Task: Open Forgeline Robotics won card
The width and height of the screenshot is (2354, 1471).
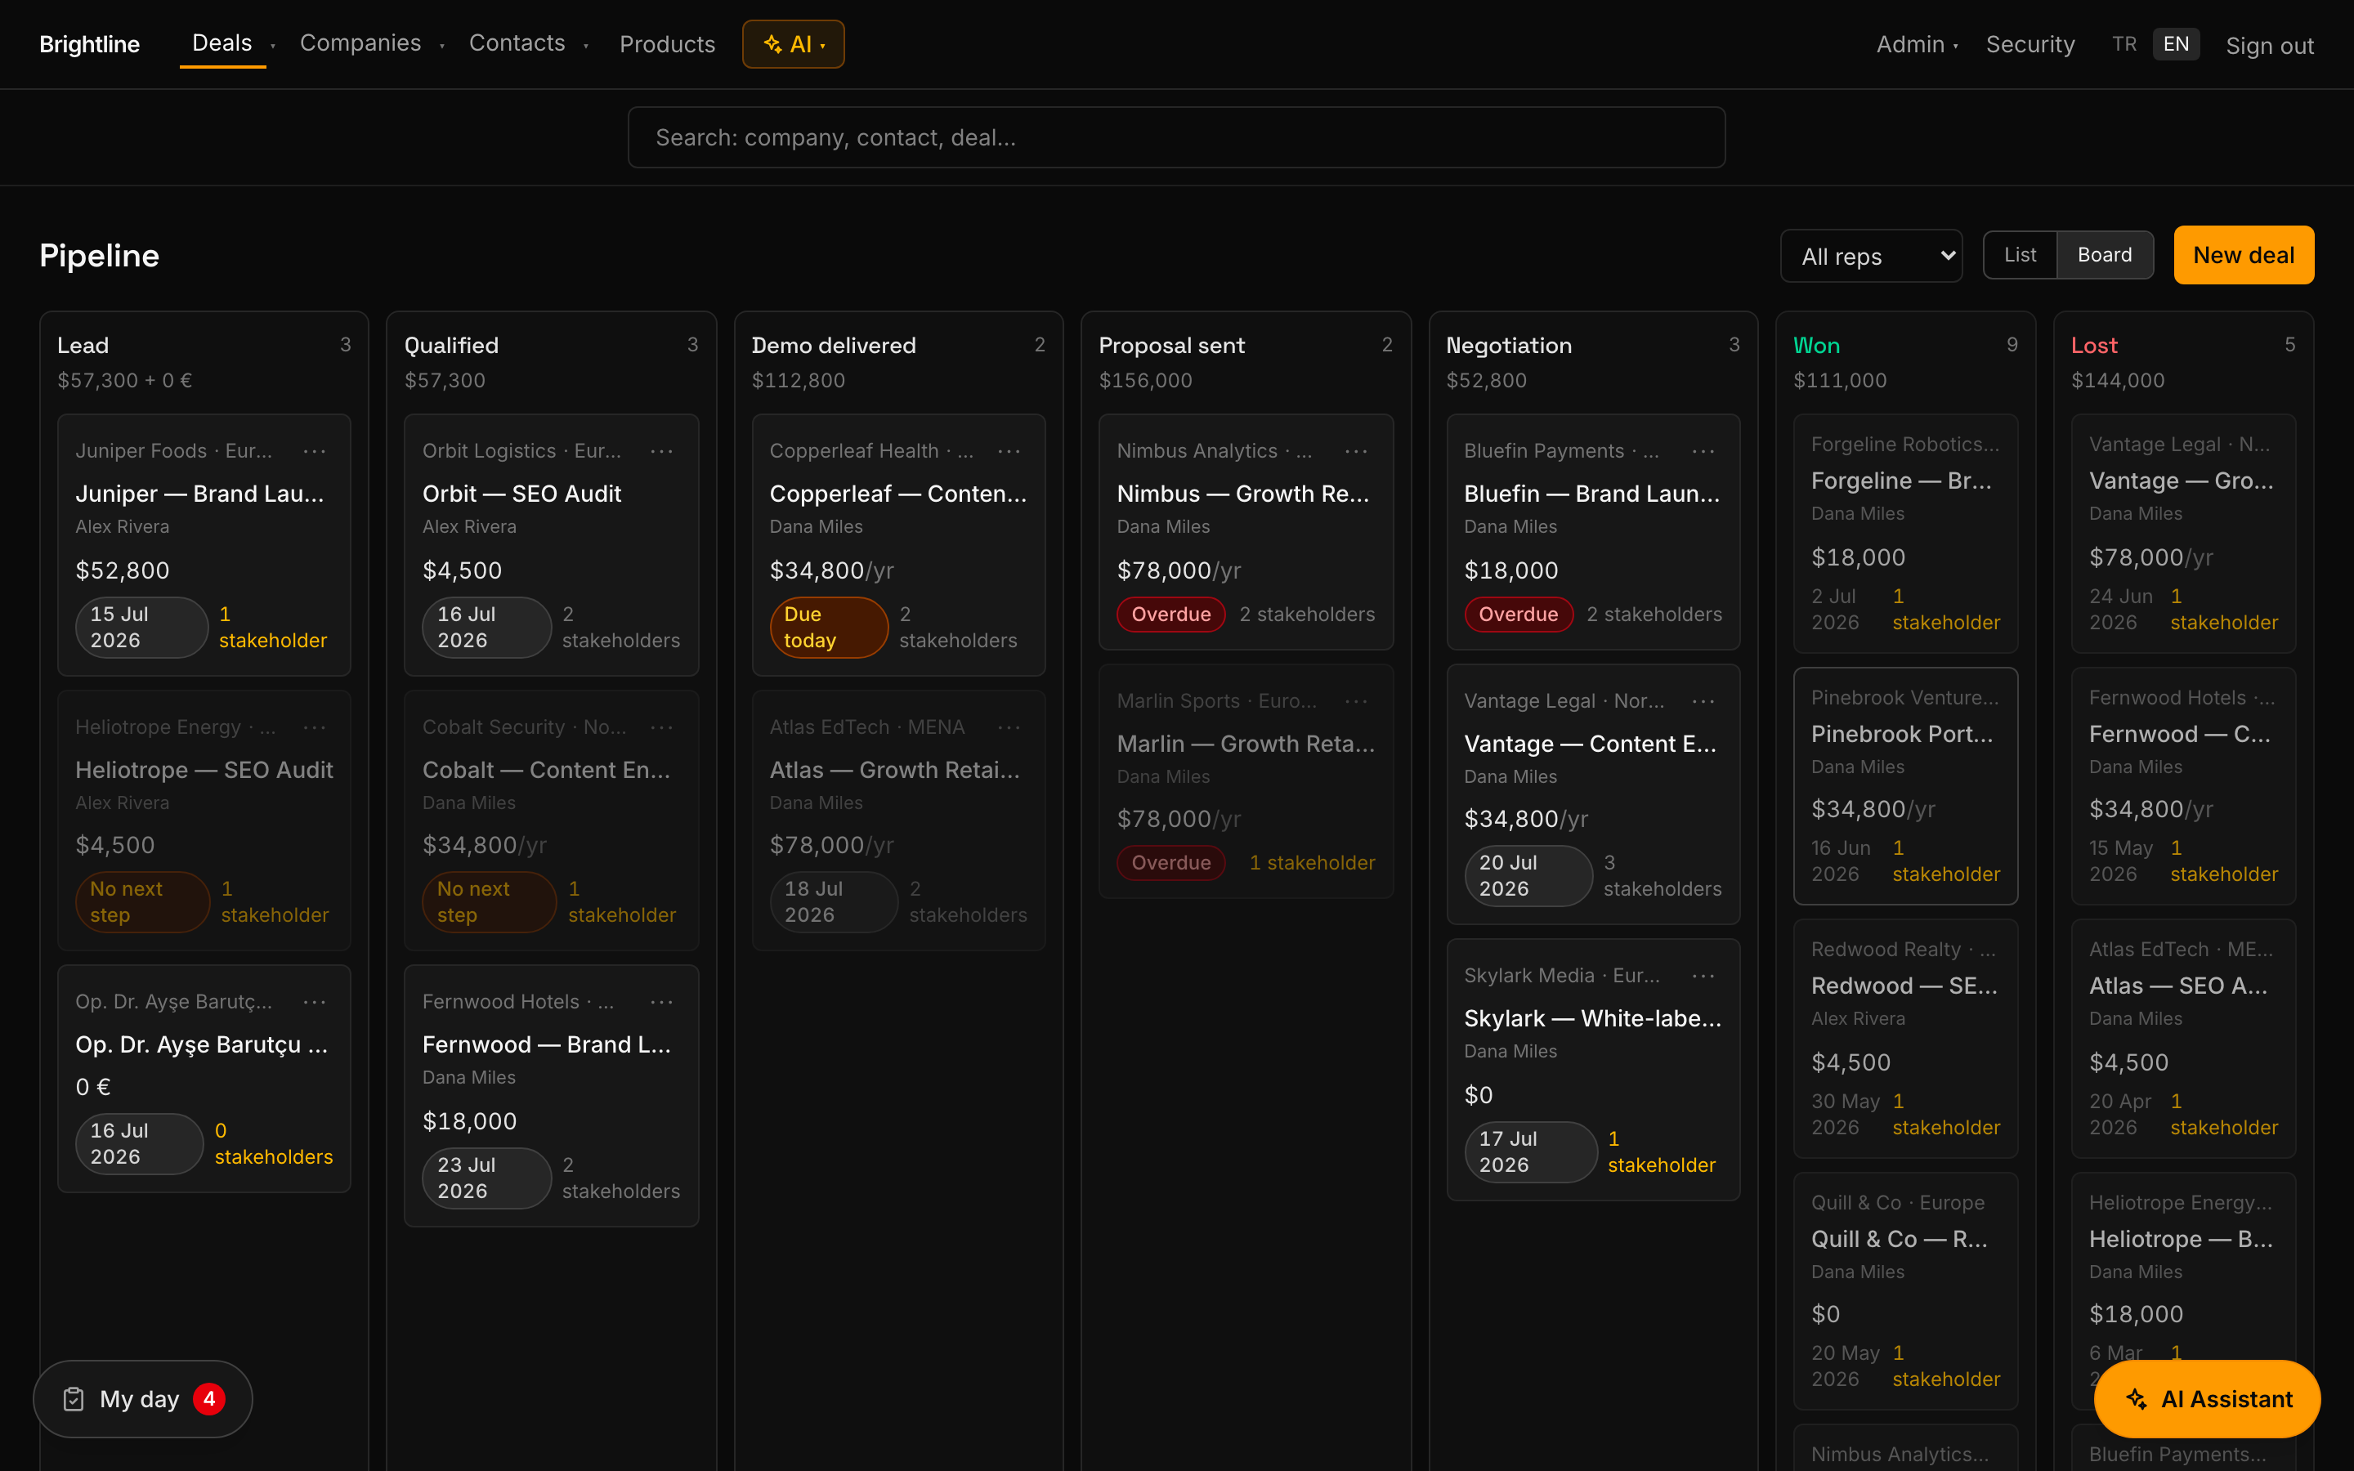Action: pyautogui.click(x=1904, y=533)
